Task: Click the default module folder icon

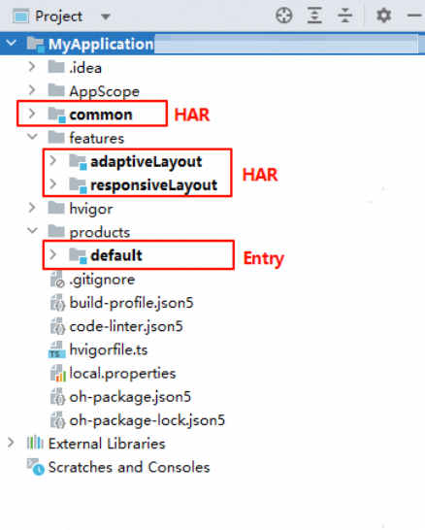Action: pyautogui.click(x=78, y=255)
